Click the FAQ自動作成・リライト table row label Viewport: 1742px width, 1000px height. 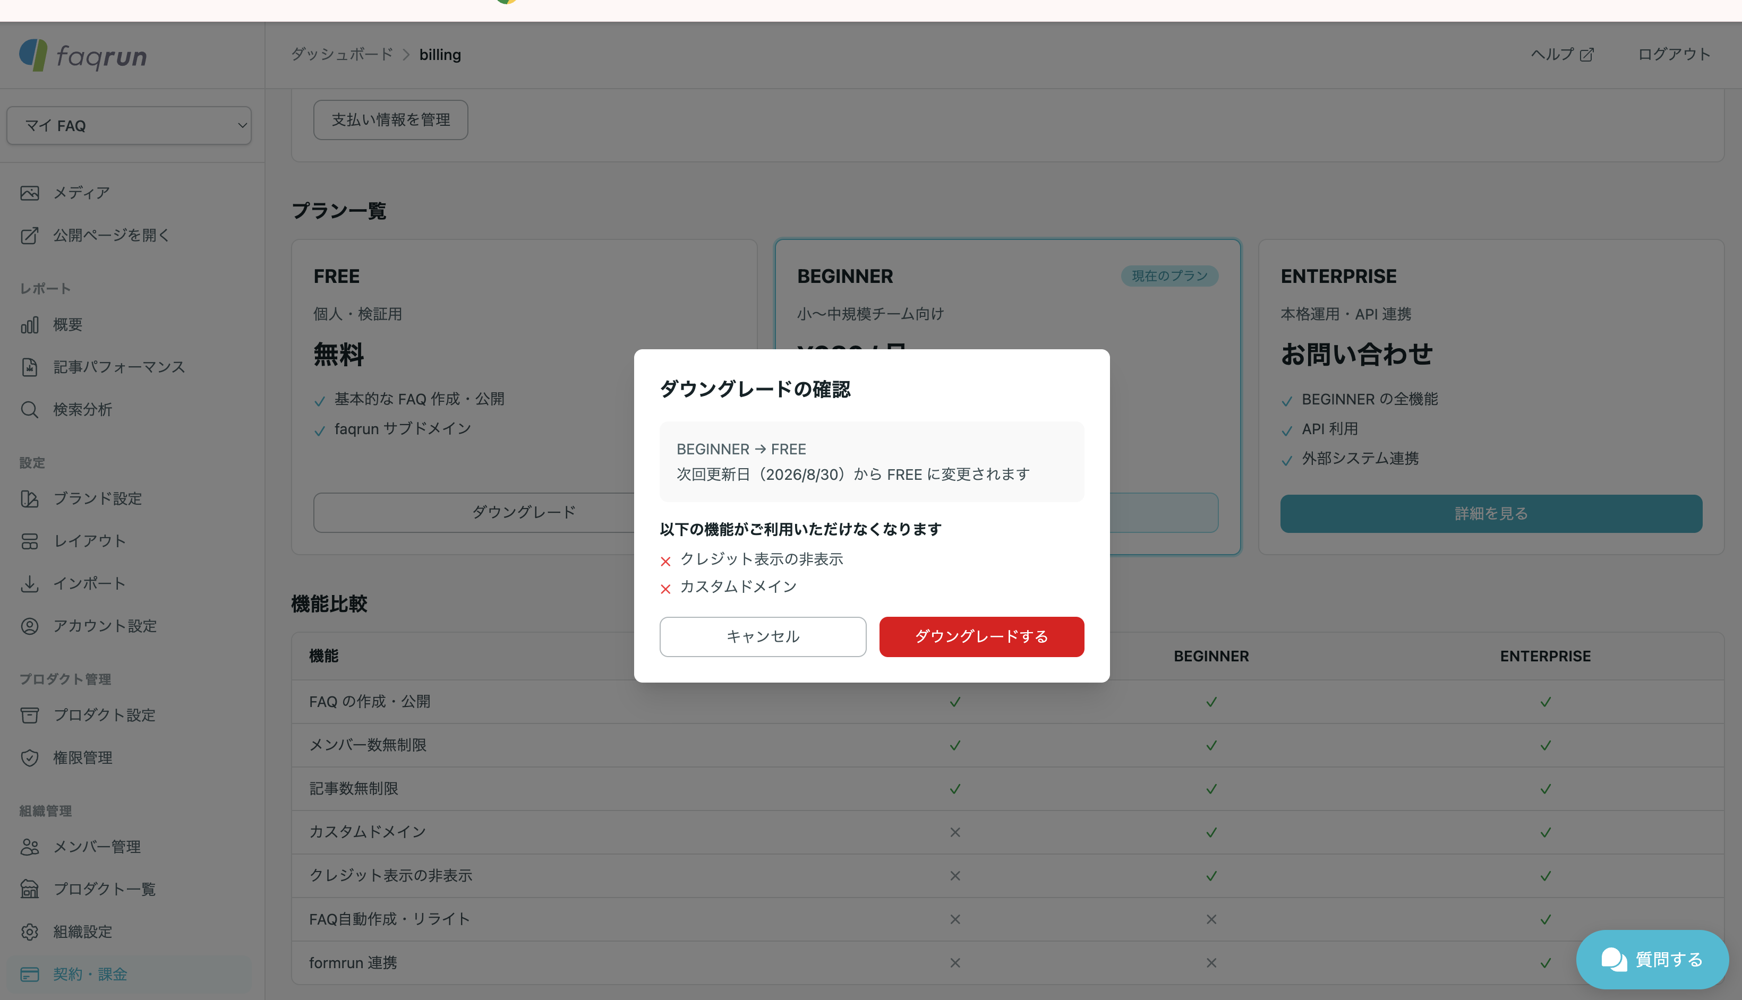(x=390, y=919)
